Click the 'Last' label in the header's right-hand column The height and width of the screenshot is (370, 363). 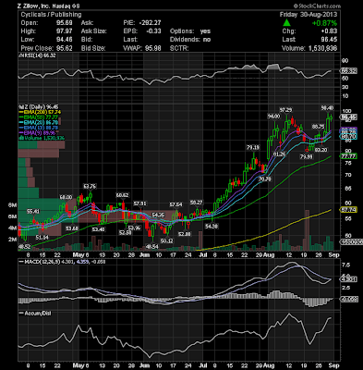(x=289, y=40)
